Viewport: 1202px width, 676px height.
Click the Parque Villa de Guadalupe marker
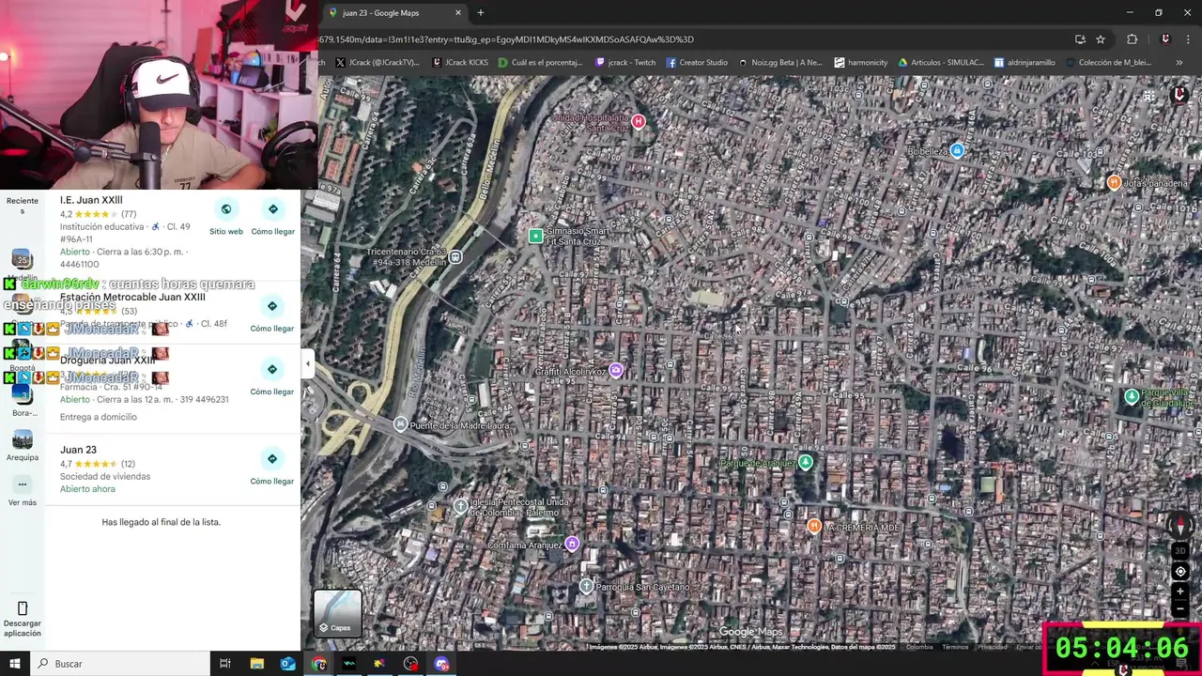pos(1133,396)
